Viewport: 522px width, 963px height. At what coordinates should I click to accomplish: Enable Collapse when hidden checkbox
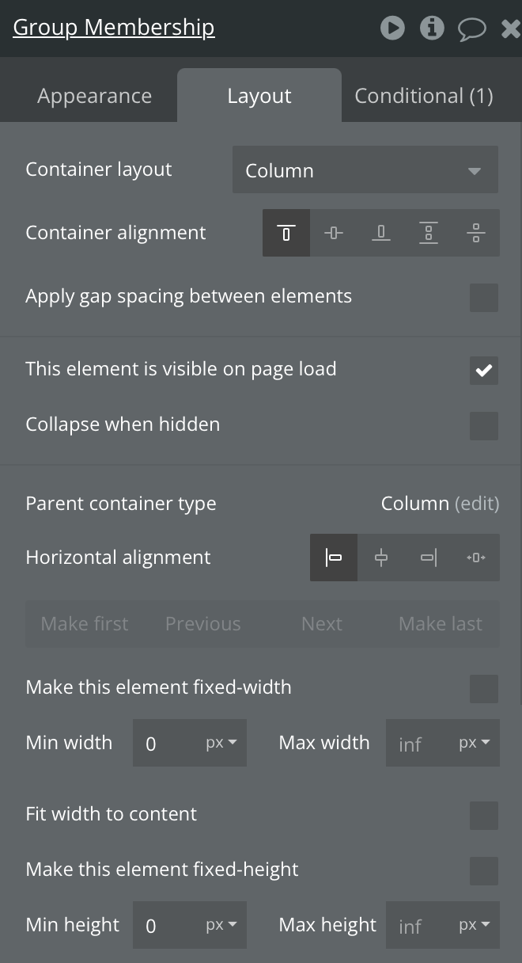click(483, 426)
